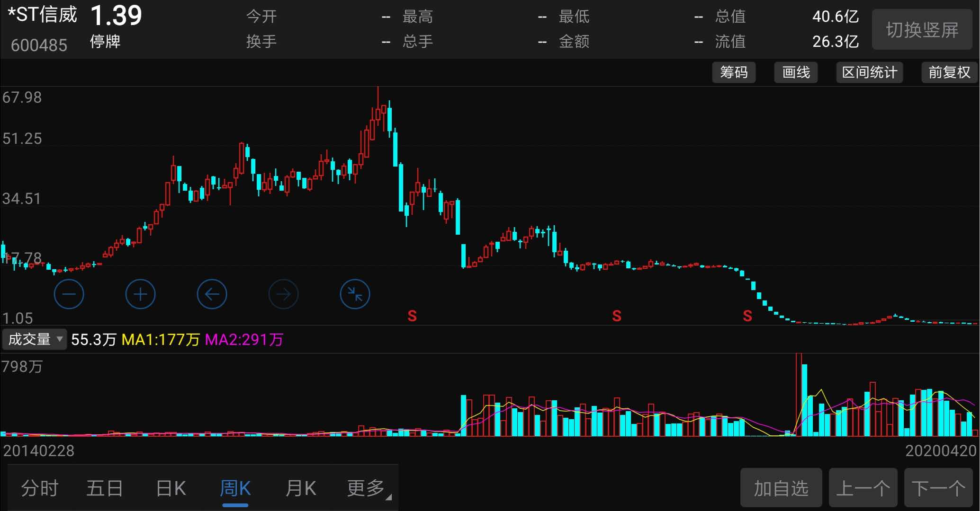Tap 切换竖屏 to switch orientation
Viewport: 980px width, 511px height.
click(922, 29)
